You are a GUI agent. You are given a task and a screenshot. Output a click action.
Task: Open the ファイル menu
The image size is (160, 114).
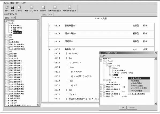(6, 3)
